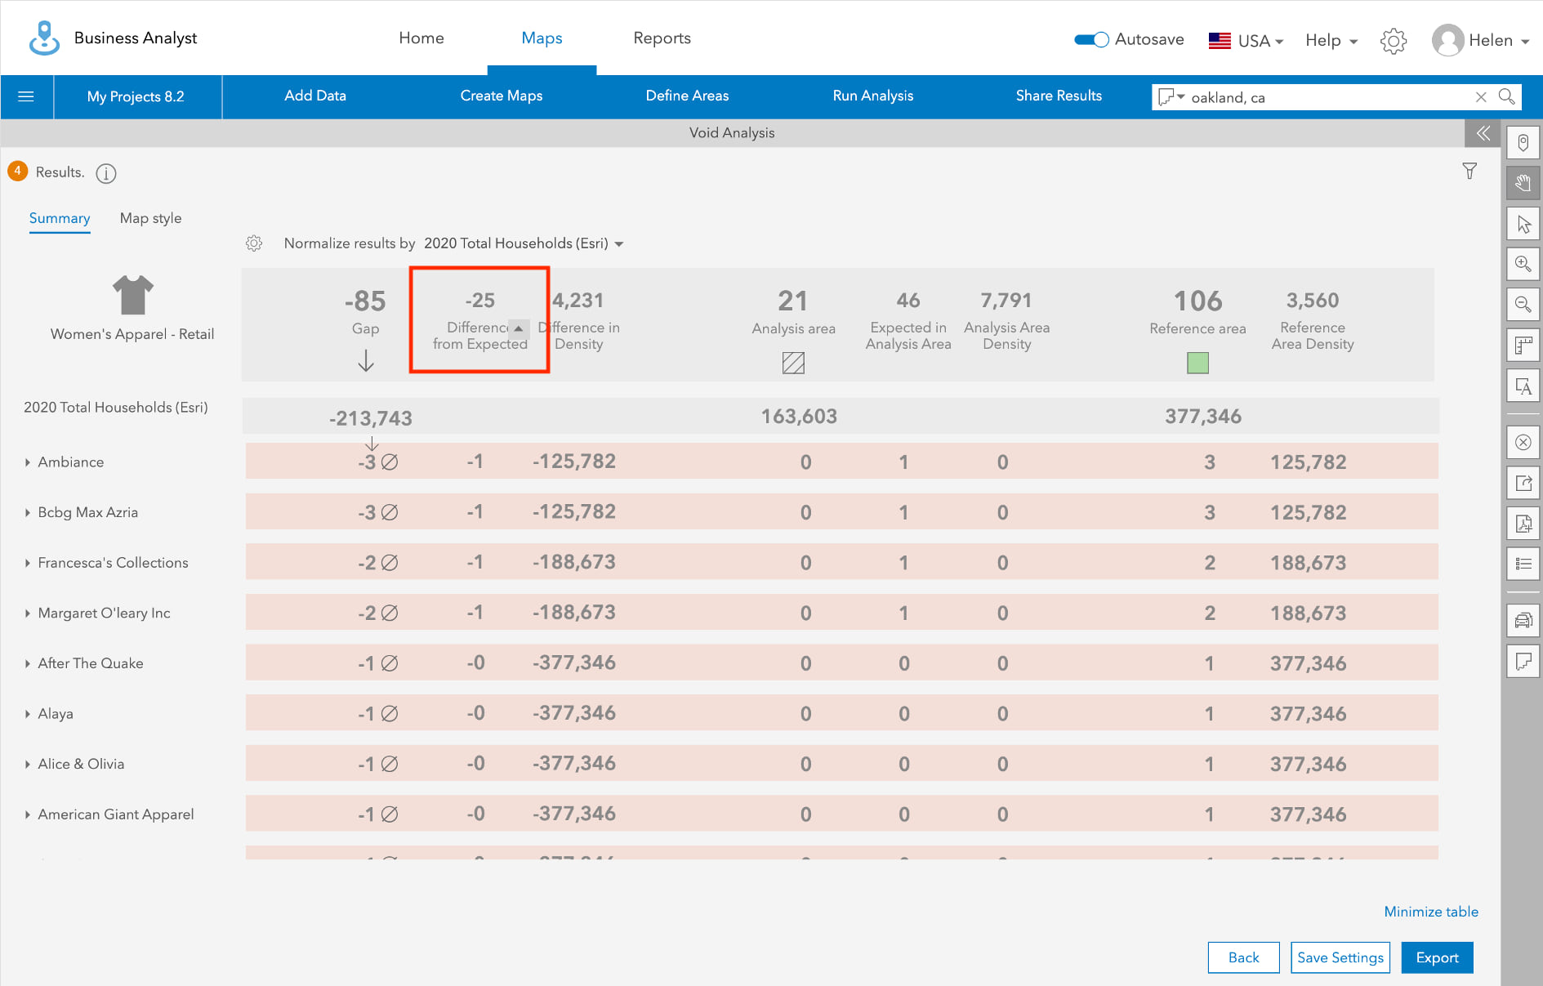Sort by the Gap down arrow
Screen dimensions: 1543x986
pos(366,360)
